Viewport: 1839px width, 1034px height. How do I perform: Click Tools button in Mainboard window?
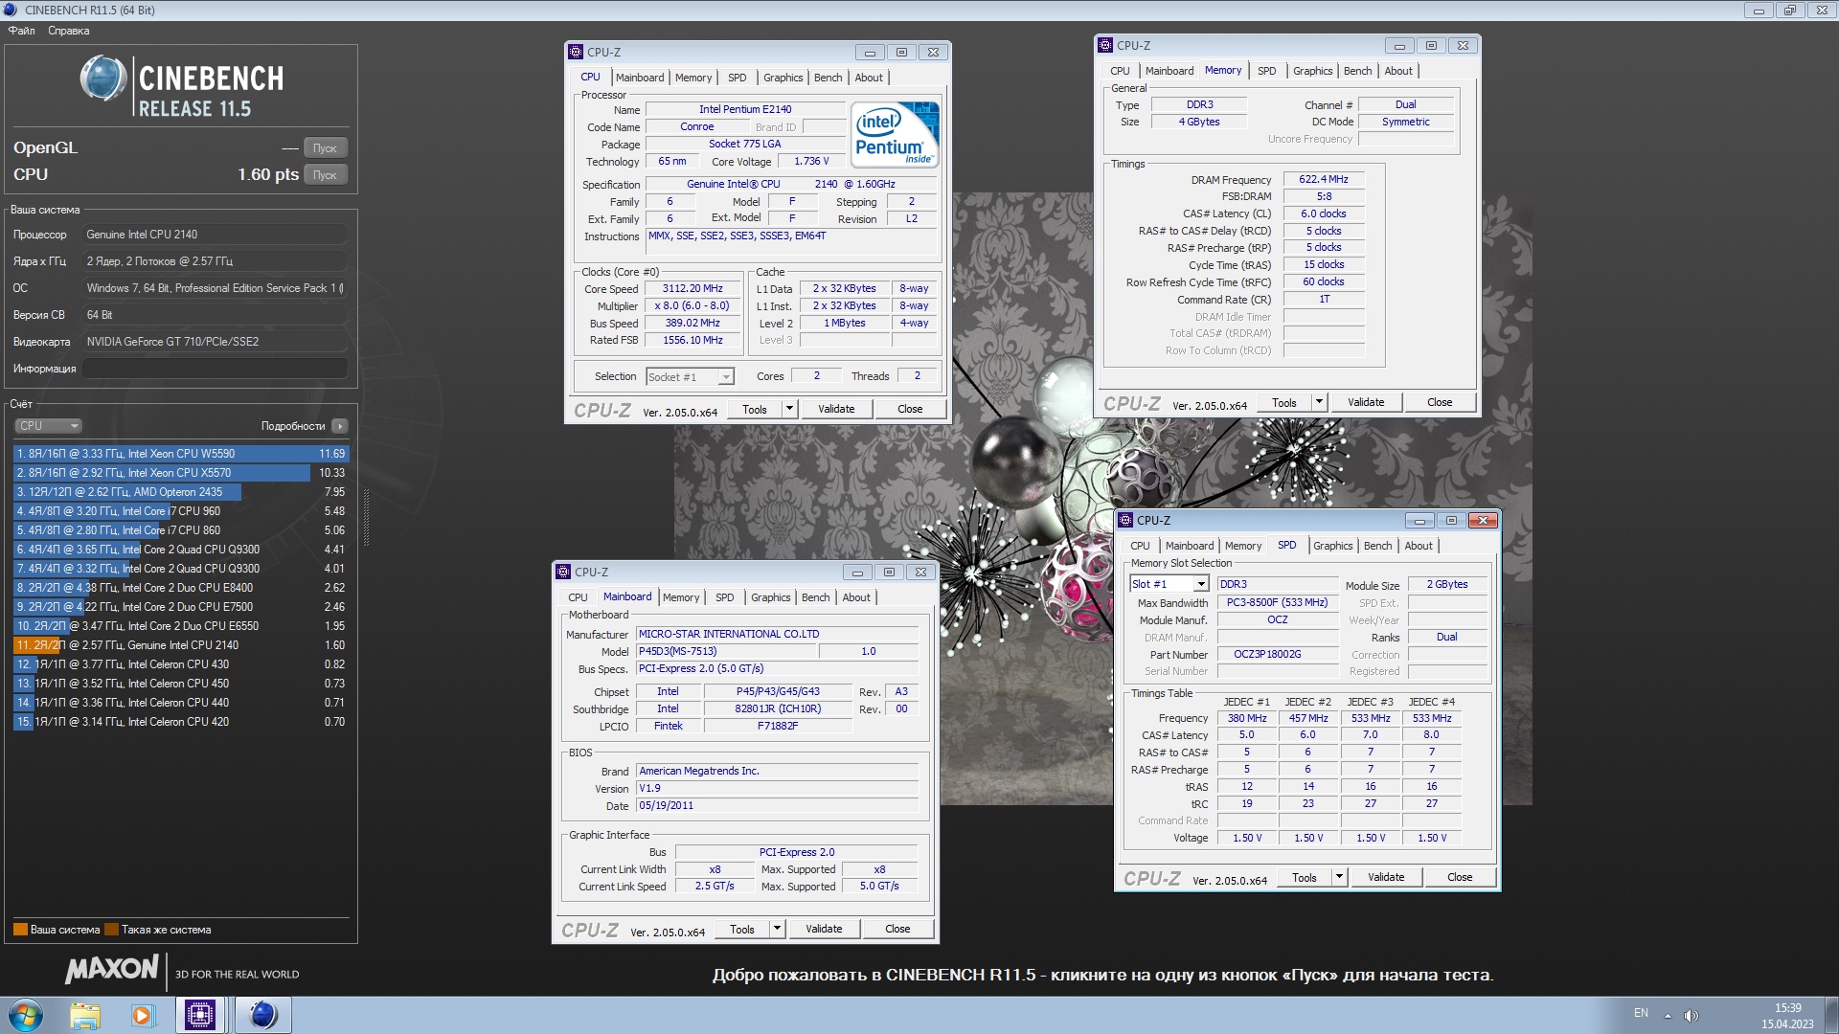(742, 929)
